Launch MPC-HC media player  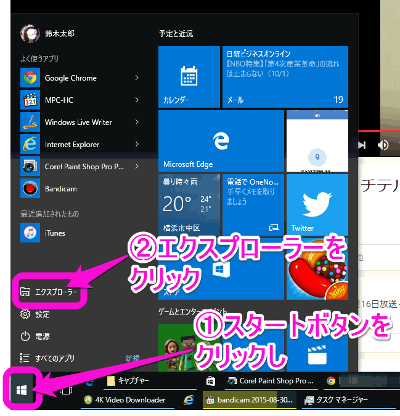59,100
